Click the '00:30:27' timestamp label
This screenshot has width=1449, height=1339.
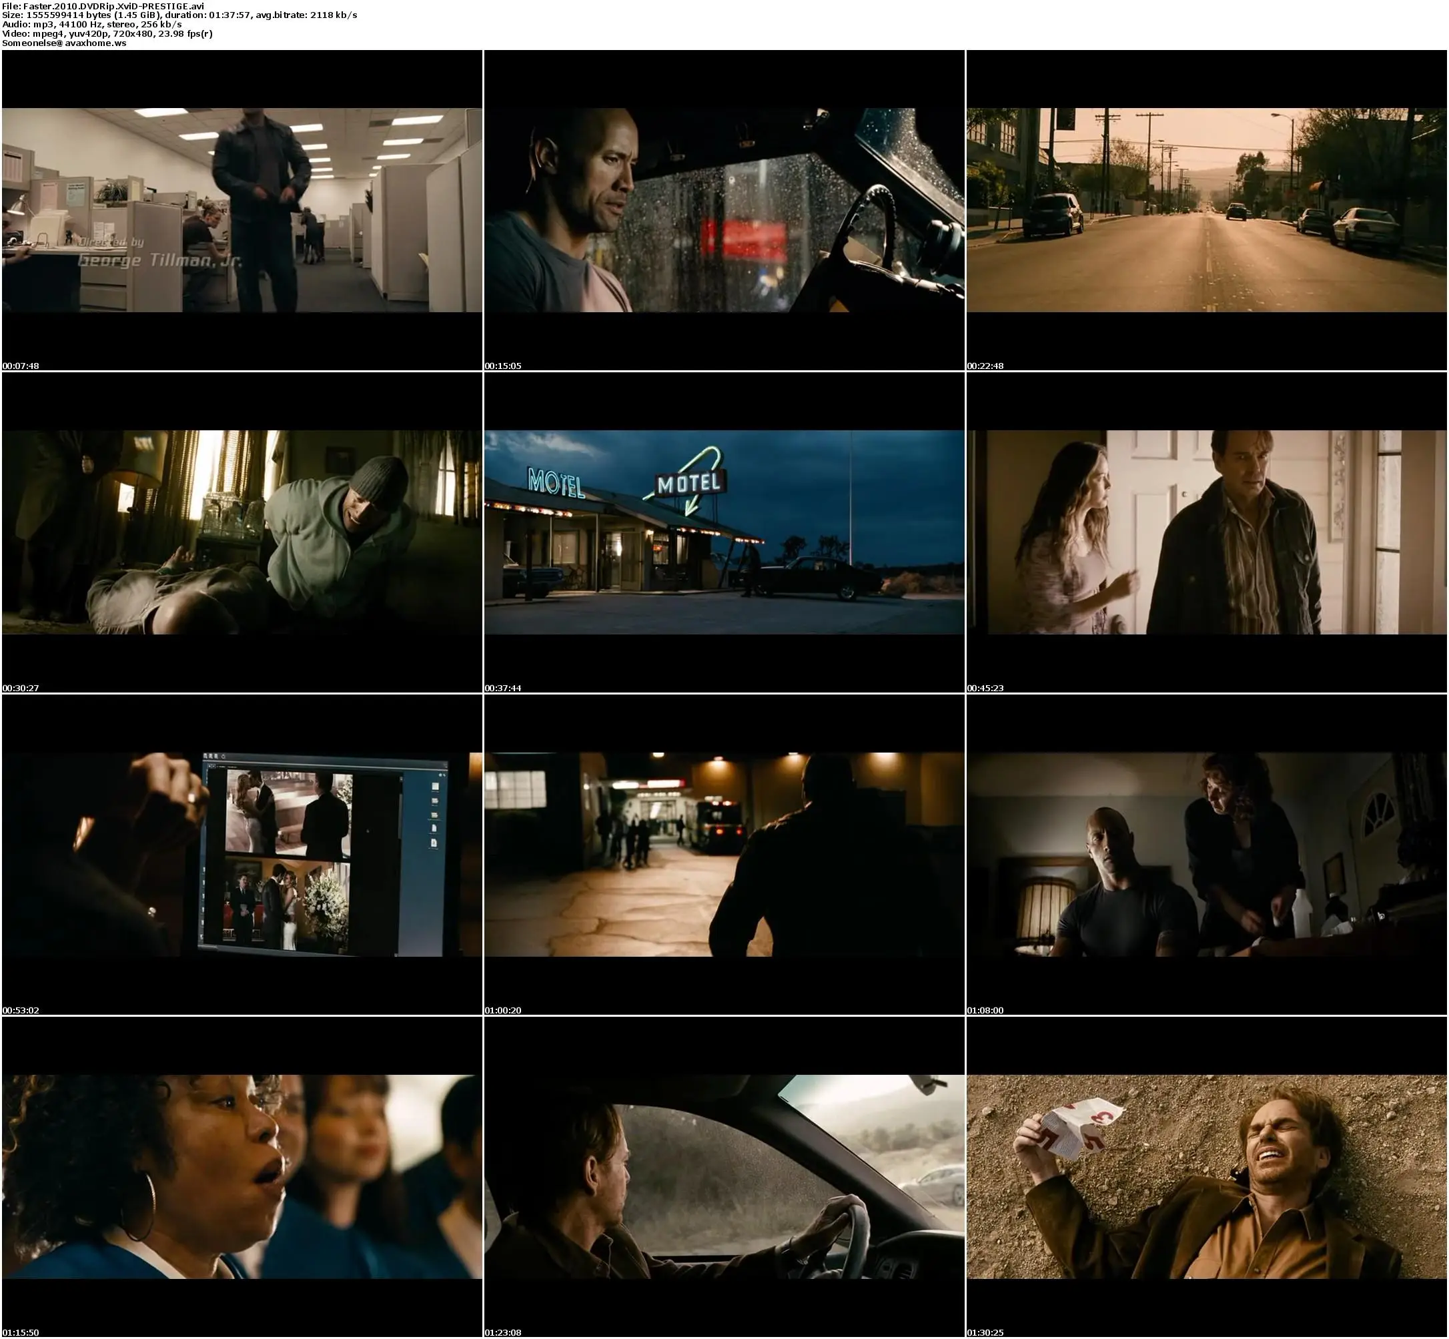[x=20, y=689]
